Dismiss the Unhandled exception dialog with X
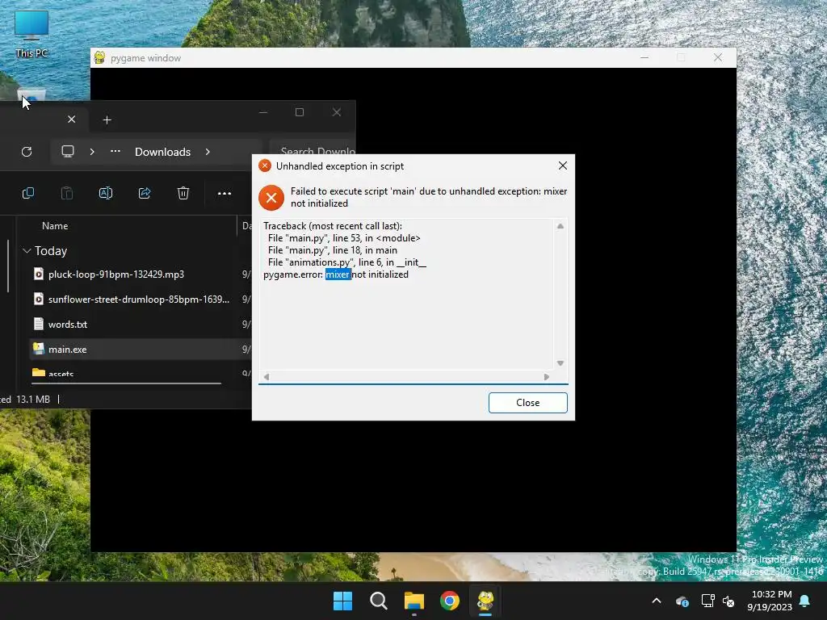This screenshot has height=620, width=827. coord(563,166)
